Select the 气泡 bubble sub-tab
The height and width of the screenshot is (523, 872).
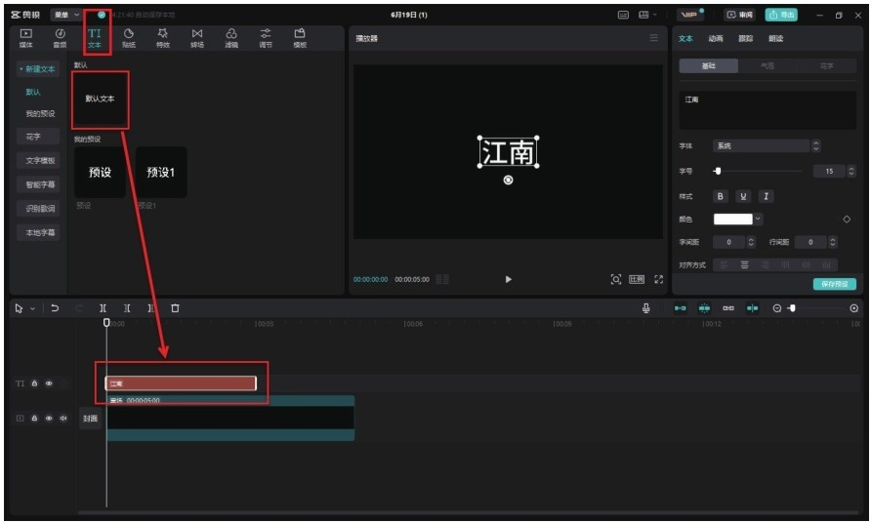tap(768, 65)
